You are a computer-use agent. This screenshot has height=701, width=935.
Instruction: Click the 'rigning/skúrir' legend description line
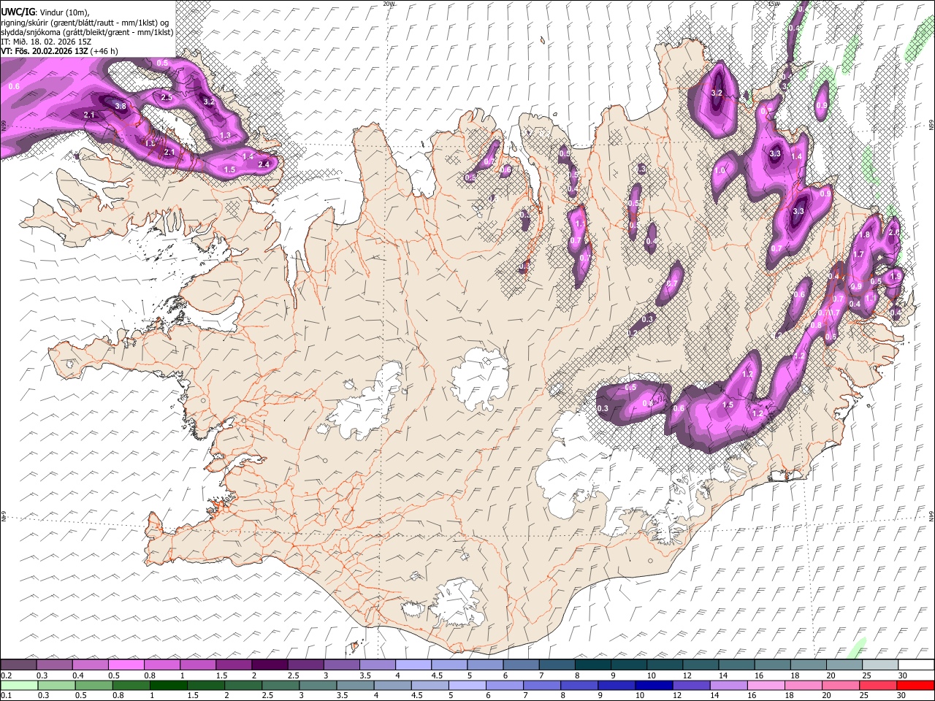tap(85, 22)
